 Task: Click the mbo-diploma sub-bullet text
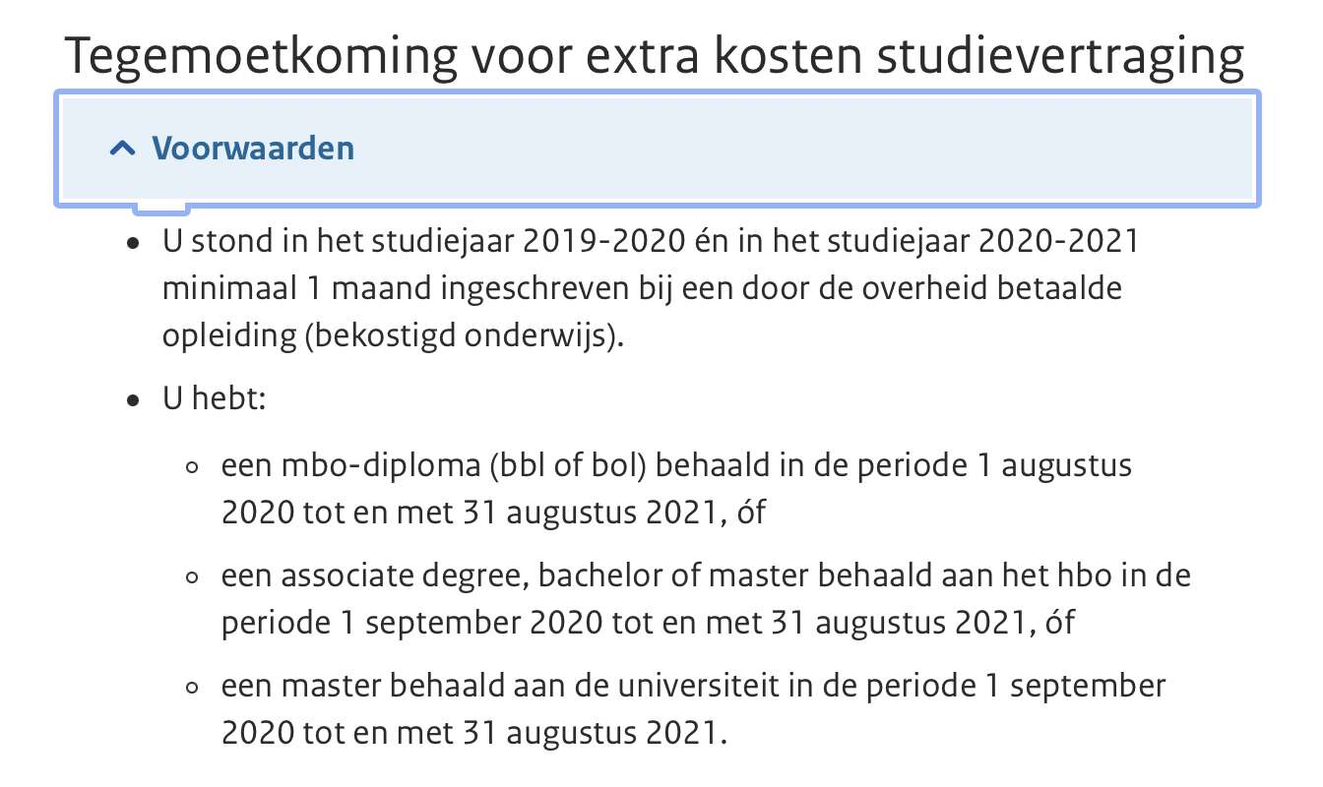tap(677, 488)
